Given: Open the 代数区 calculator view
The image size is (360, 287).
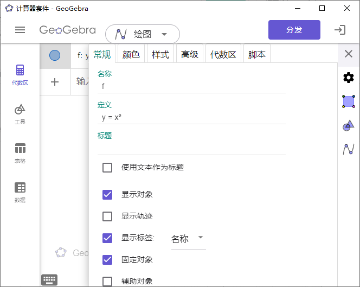Looking at the screenshot, I should coord(20,75).
